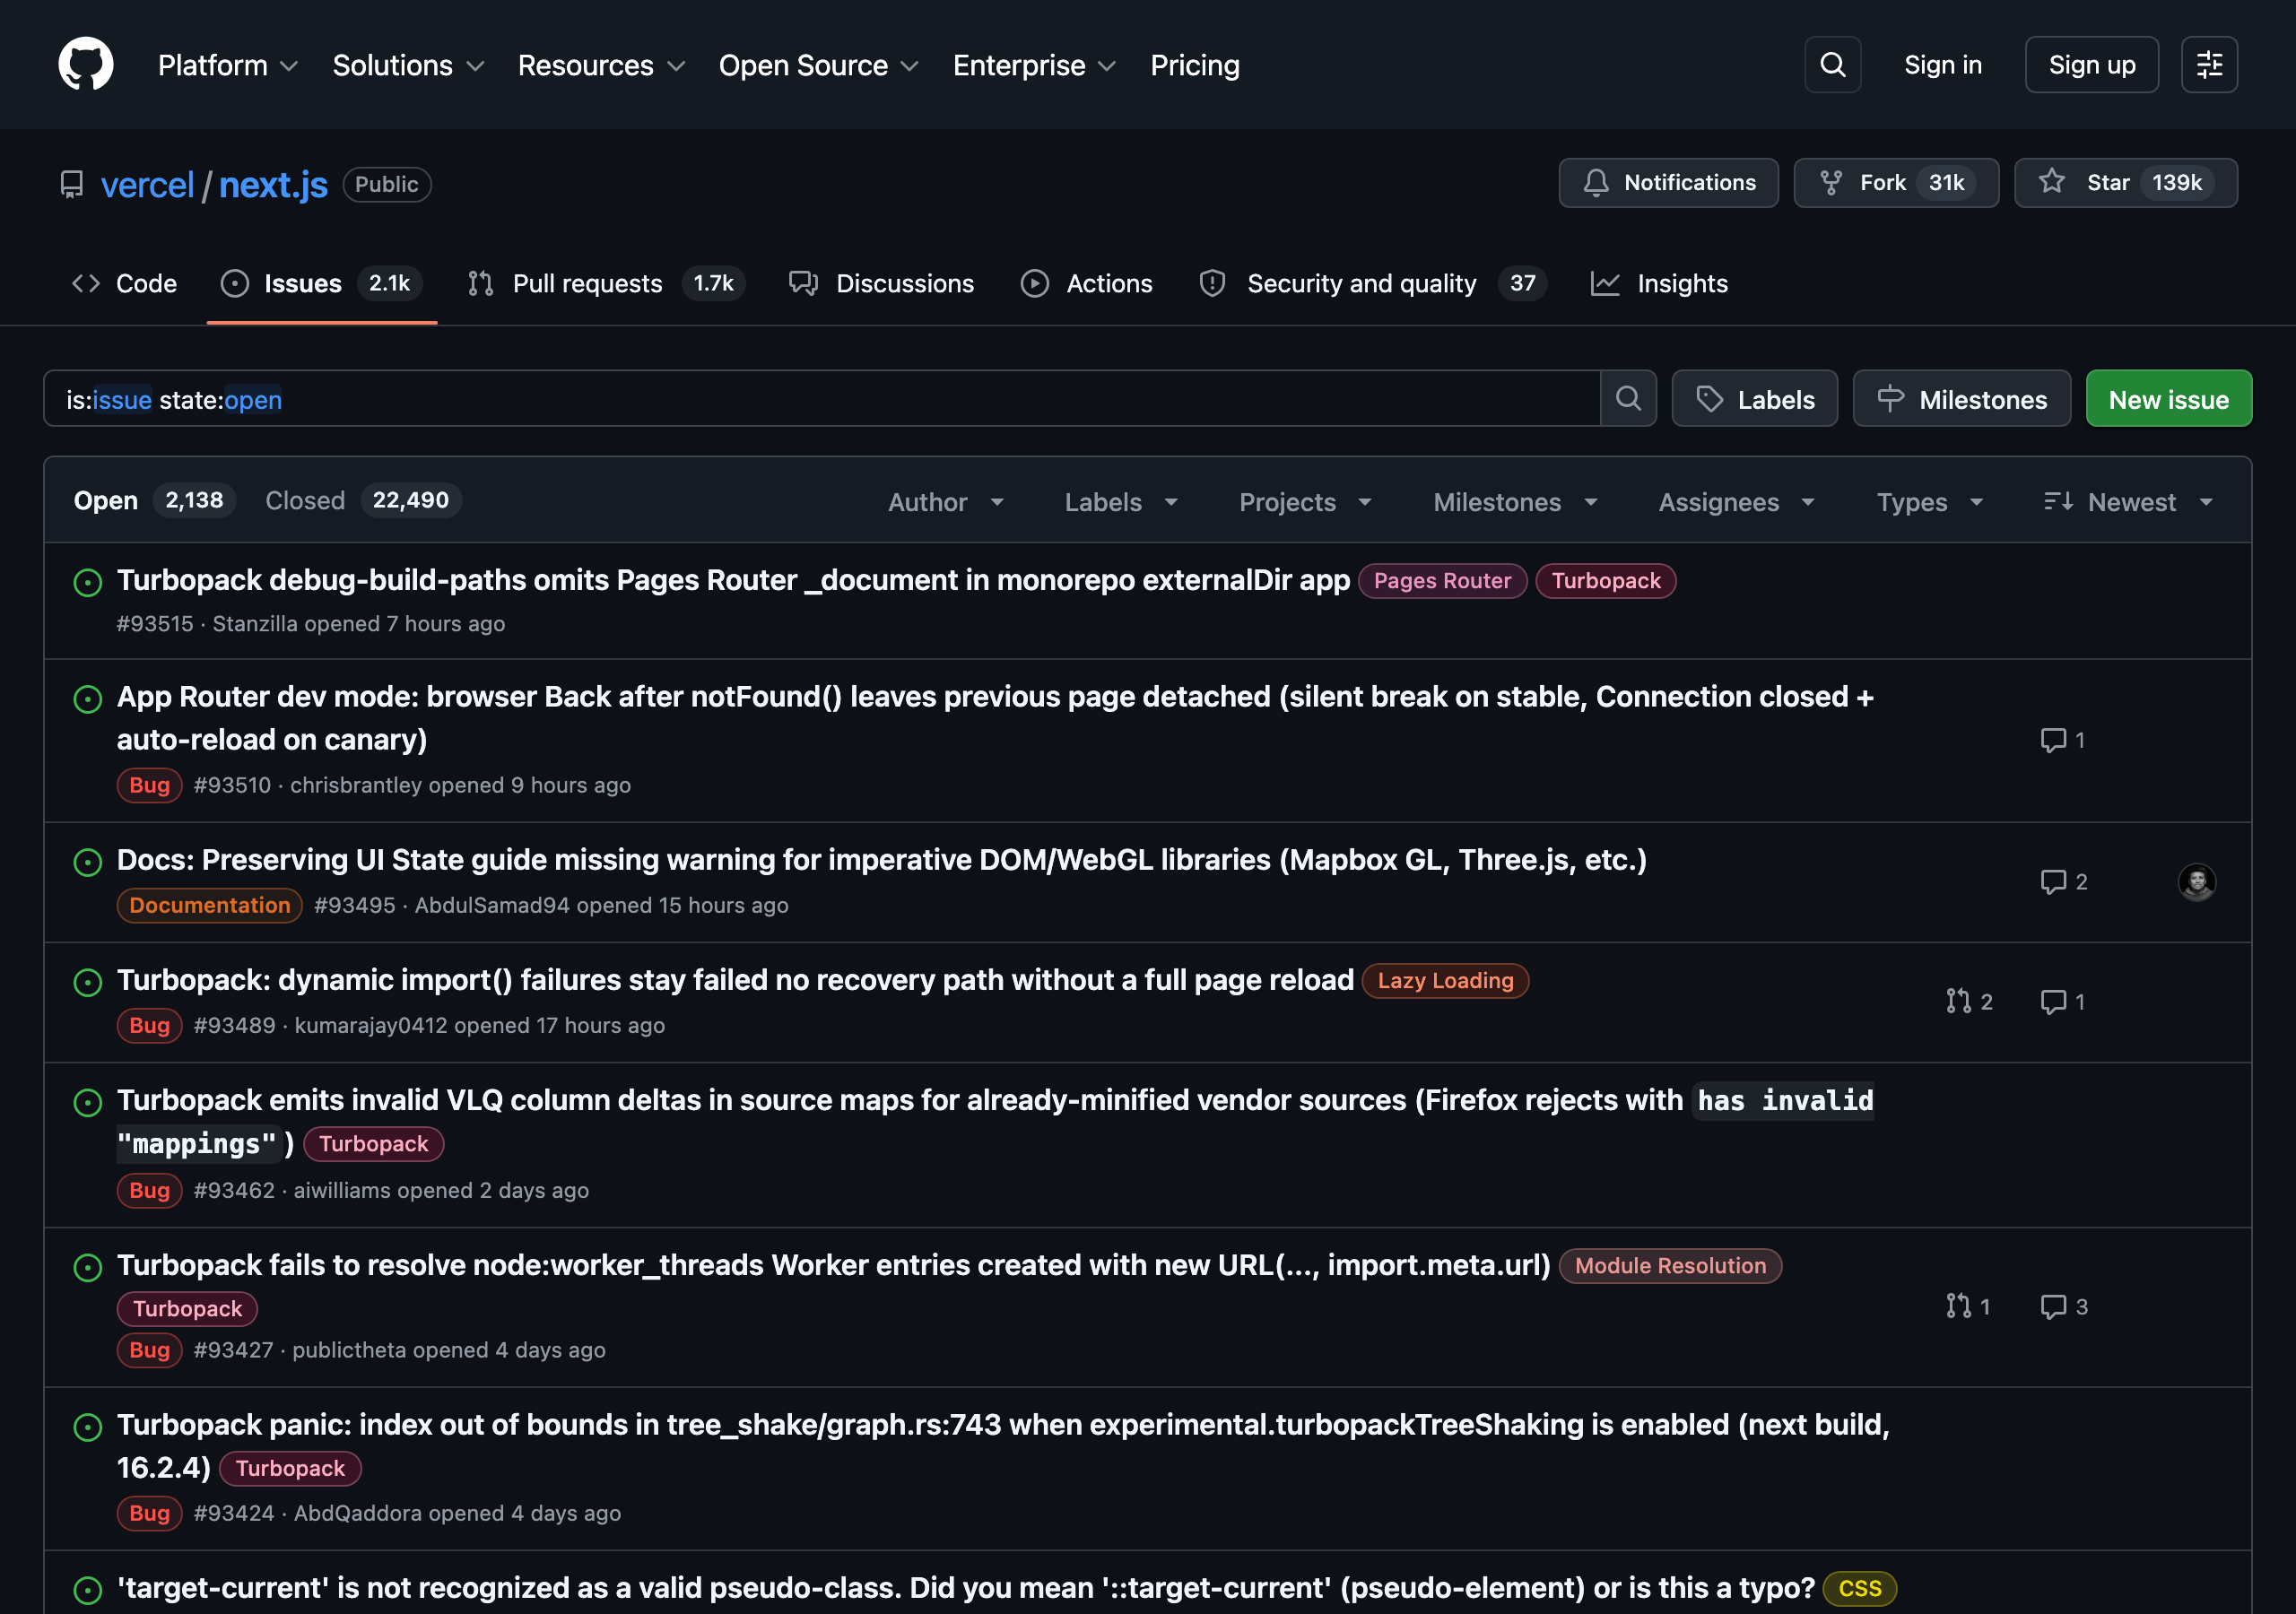View comments on the dynamic import() failures issue

[2063, 1002]
